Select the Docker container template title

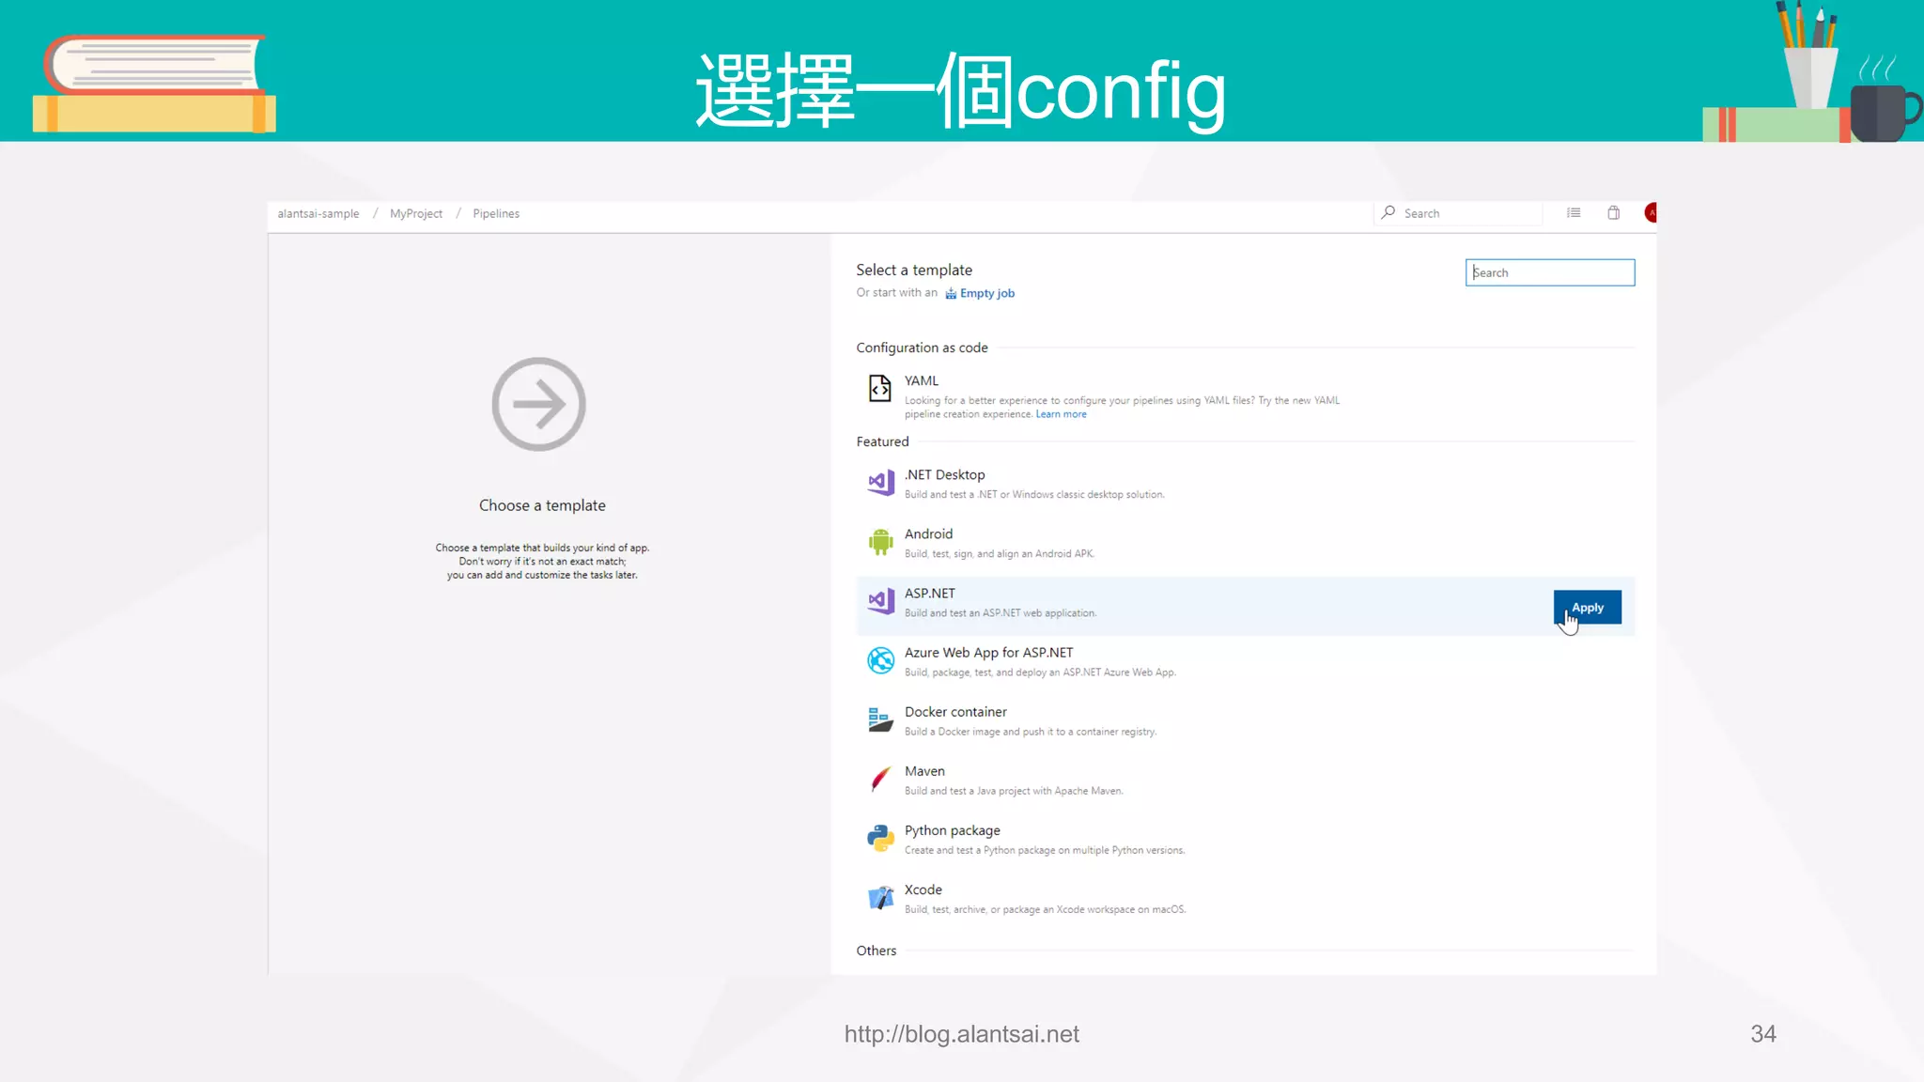(955, 711)
